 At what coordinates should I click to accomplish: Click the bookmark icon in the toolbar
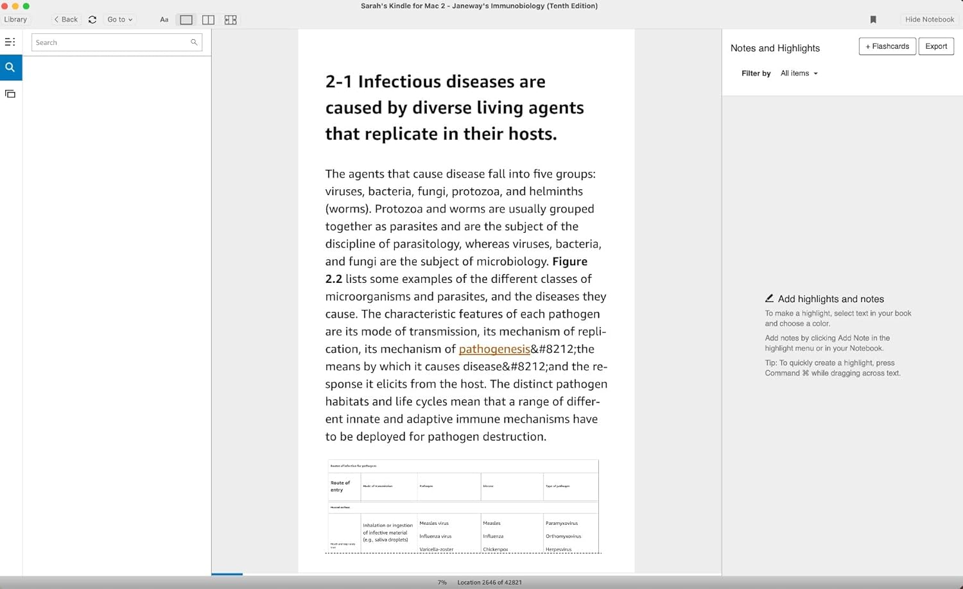click(873, 19)
